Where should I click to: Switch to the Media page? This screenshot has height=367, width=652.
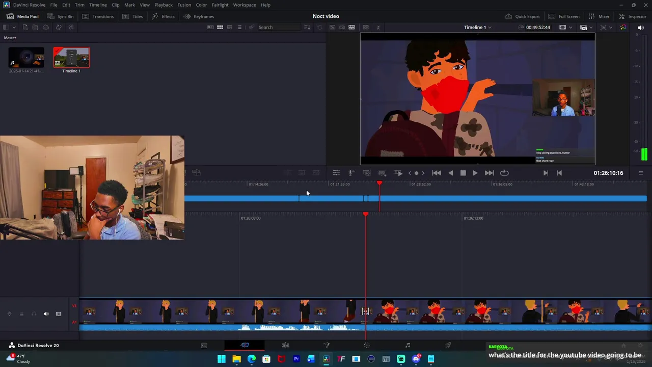coord(204,345)
